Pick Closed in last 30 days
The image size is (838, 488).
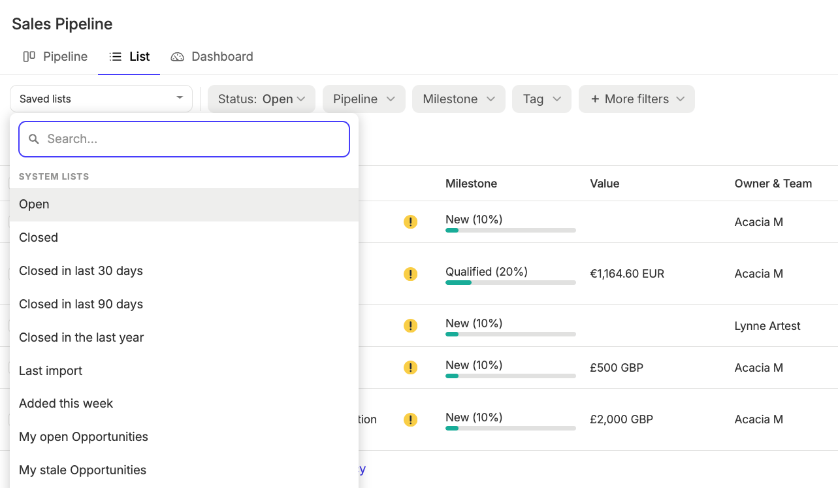(x=184, y=271)
